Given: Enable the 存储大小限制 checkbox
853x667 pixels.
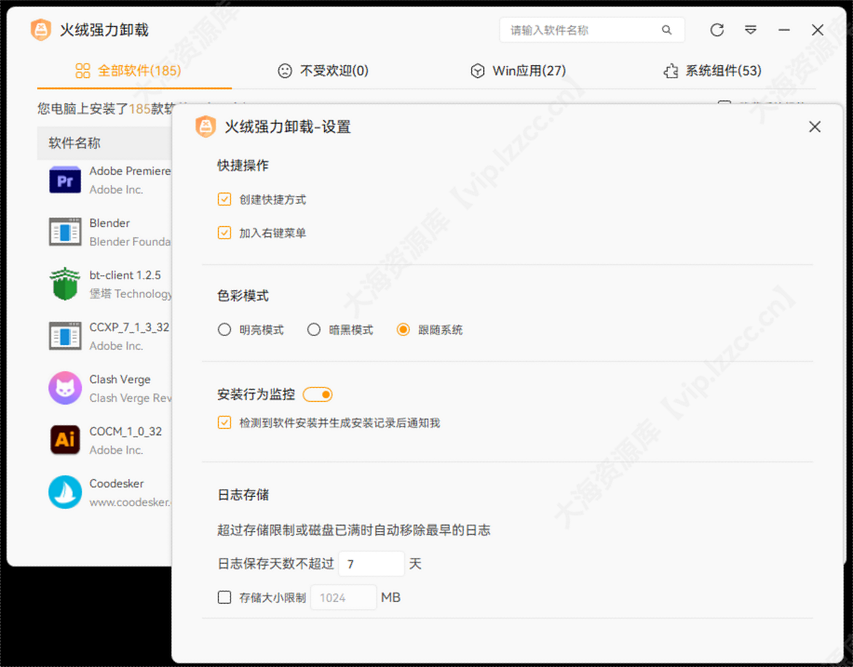Looking at the screenshot, I should coord(224,597).
